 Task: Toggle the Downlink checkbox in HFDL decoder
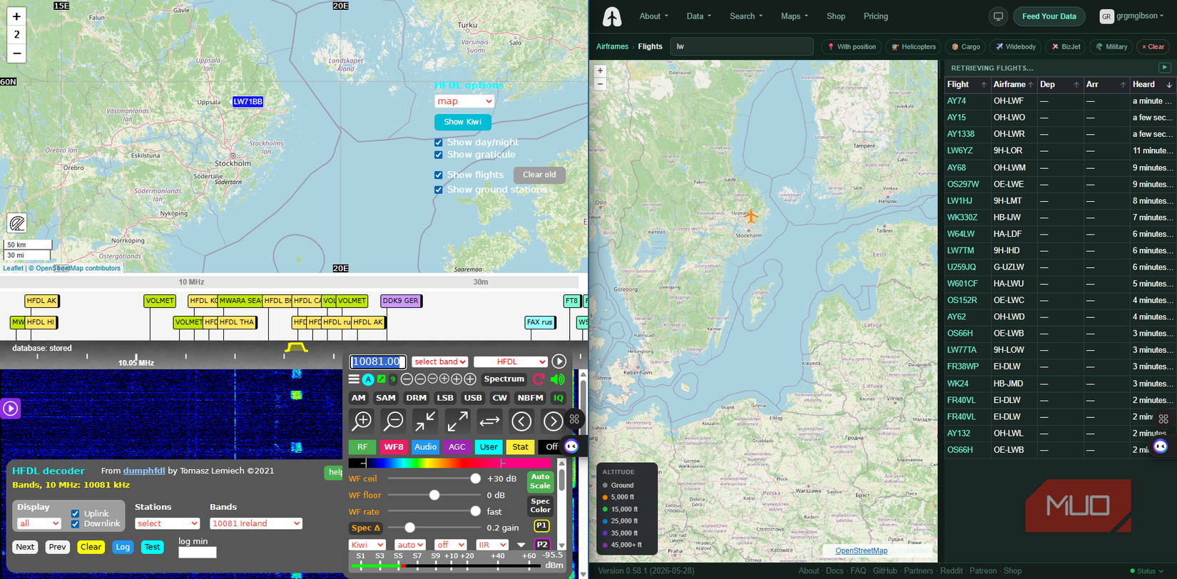coord(75,524)
